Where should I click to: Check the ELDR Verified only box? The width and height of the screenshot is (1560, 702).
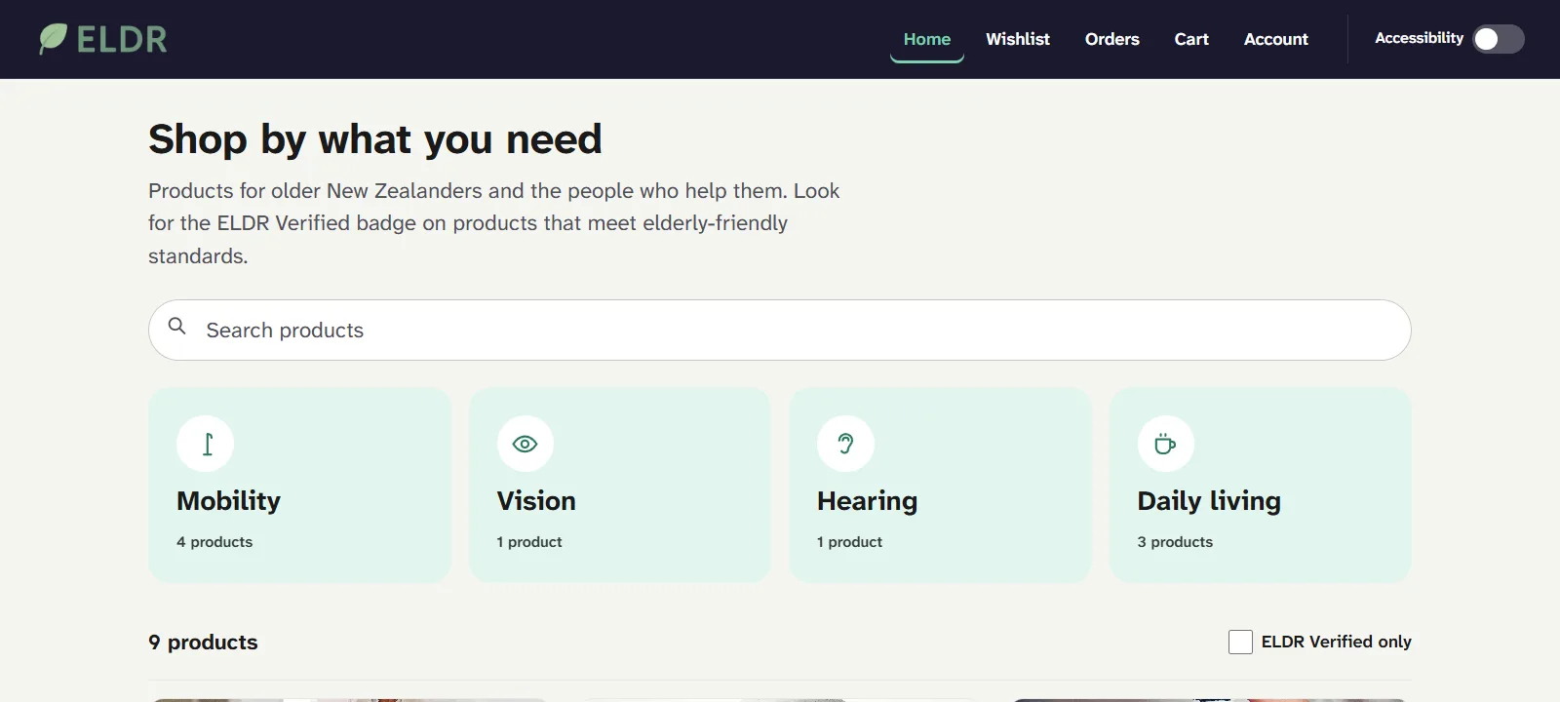coord(1240,642)
